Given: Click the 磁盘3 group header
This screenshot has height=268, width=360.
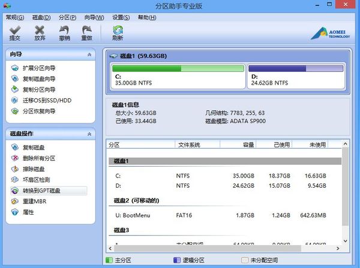Looking at the screenshot, I should pos(121,230).
